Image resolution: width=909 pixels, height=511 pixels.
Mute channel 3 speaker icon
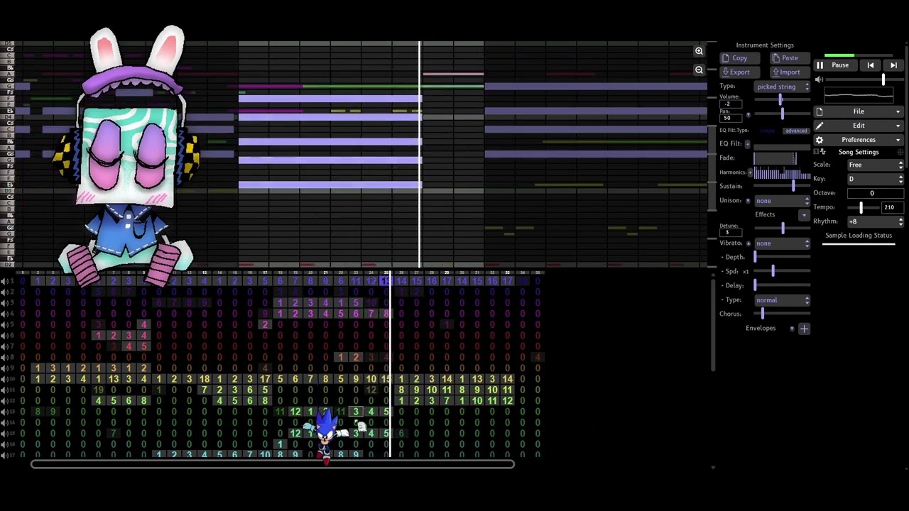4,303
